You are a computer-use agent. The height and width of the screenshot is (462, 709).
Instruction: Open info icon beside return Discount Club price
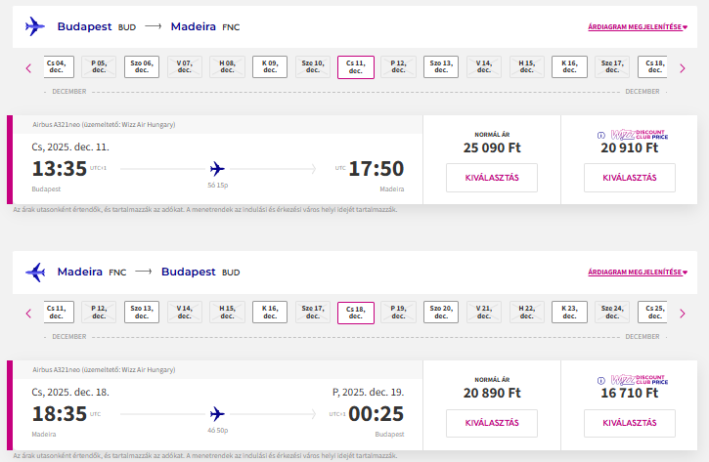tap(600, 380)
